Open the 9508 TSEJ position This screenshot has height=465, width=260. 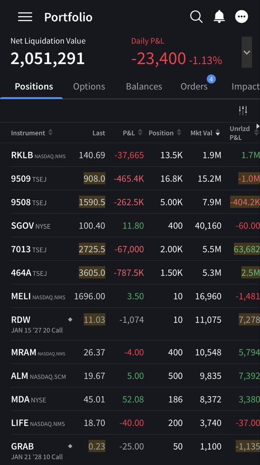click(x=130, y=202)
